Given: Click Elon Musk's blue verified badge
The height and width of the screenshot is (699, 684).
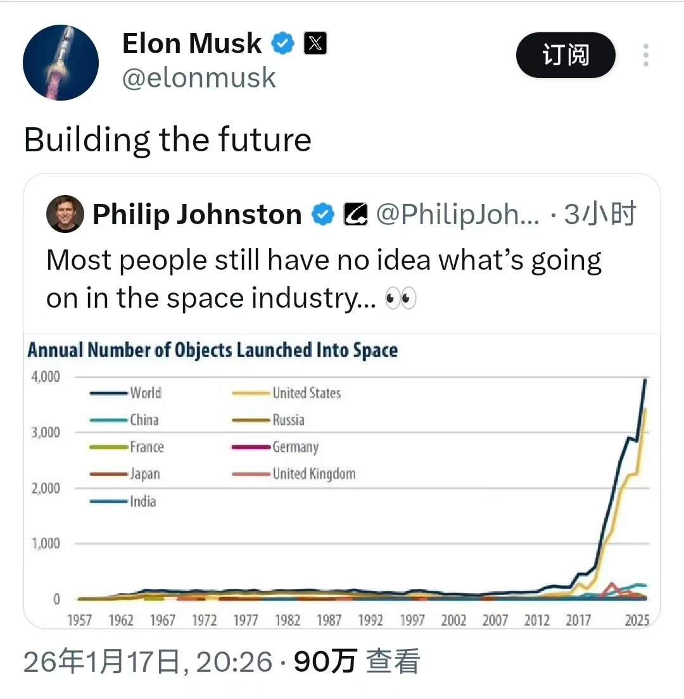Looking at the screenshot, I should tap(283, 44).
